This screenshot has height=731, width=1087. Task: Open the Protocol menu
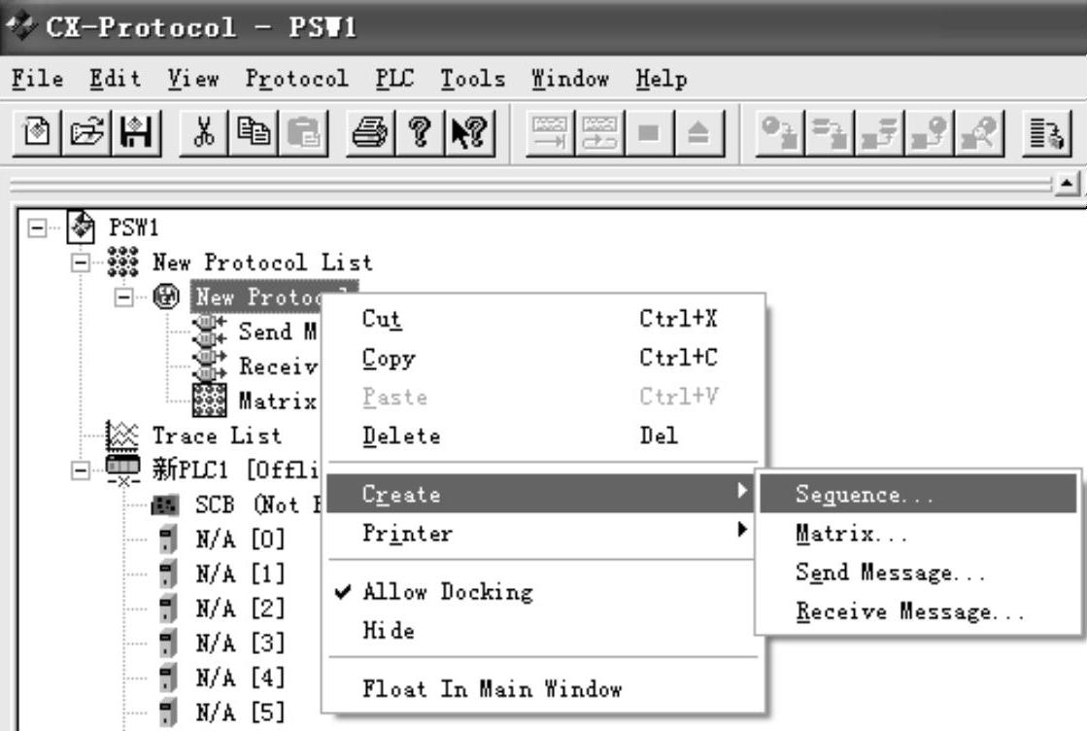pyautogui.click(x=296, y=79)
